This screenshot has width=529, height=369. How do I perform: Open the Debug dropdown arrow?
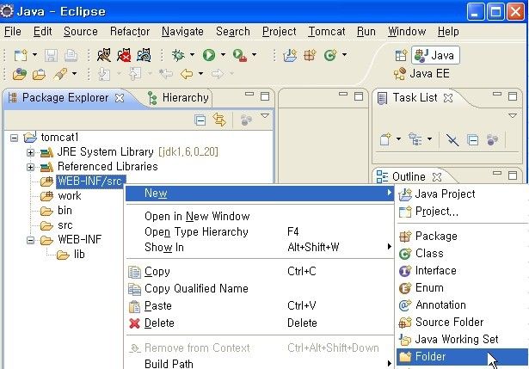(x=192, y=55)
